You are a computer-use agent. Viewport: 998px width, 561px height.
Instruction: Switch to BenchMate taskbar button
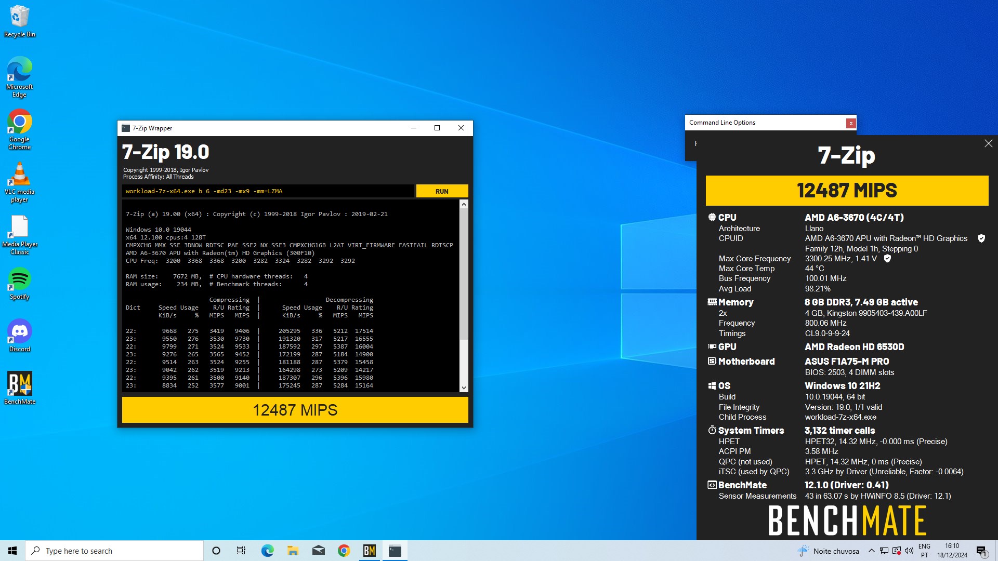tap(369, 551)
